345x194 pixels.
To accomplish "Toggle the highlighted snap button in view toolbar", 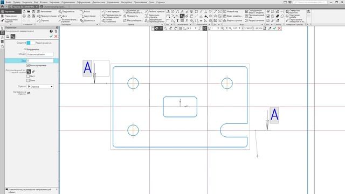I will coord(205,29).
